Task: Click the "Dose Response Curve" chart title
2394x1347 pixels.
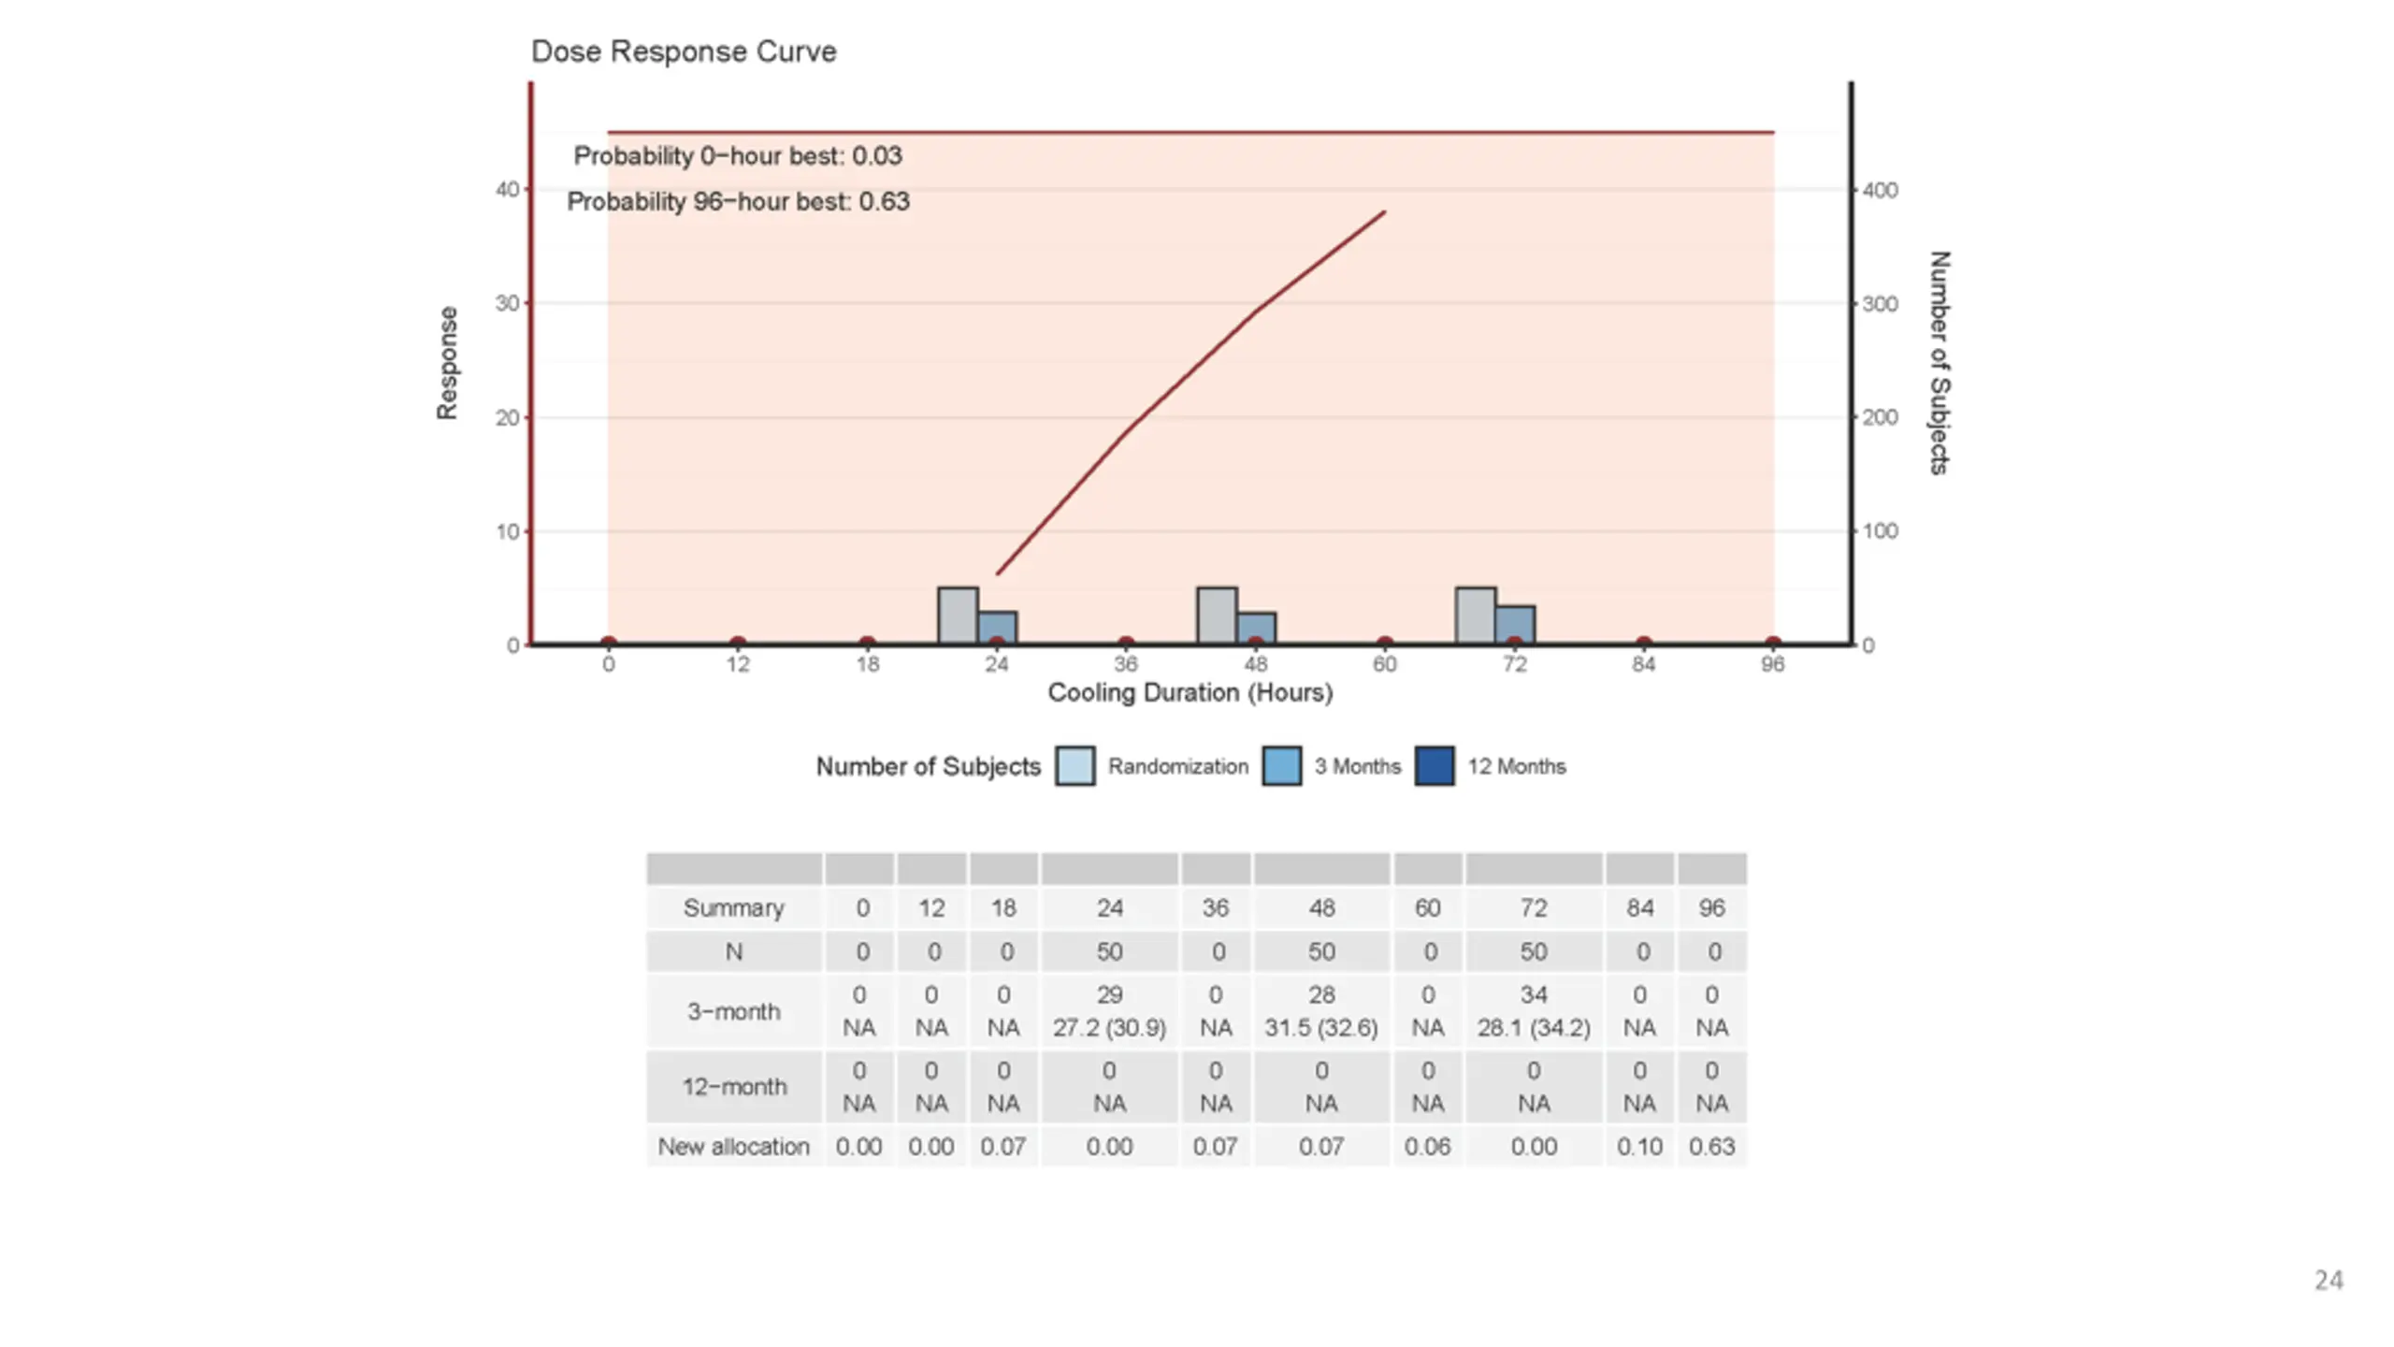Action: (684, 51)
